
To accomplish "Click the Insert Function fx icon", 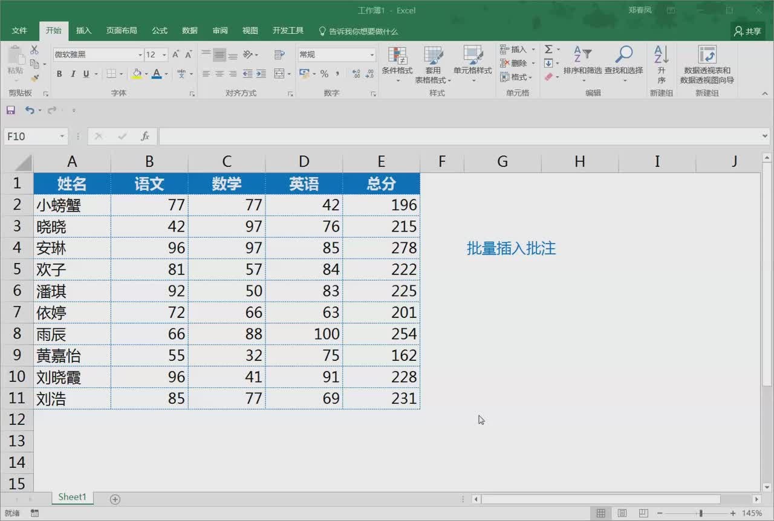I will (x=145, y=137).
